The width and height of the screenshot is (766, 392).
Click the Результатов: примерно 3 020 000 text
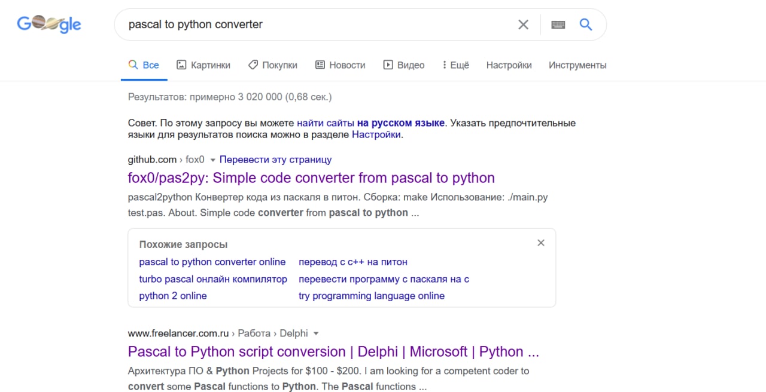230,97
